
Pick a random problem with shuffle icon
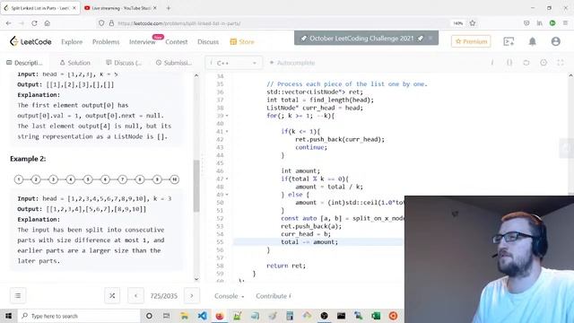[112, 295]
